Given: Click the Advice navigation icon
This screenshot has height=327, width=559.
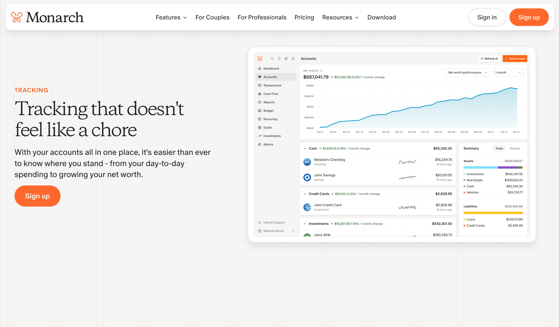Looking at the screenshot, I should pos(260,144).
